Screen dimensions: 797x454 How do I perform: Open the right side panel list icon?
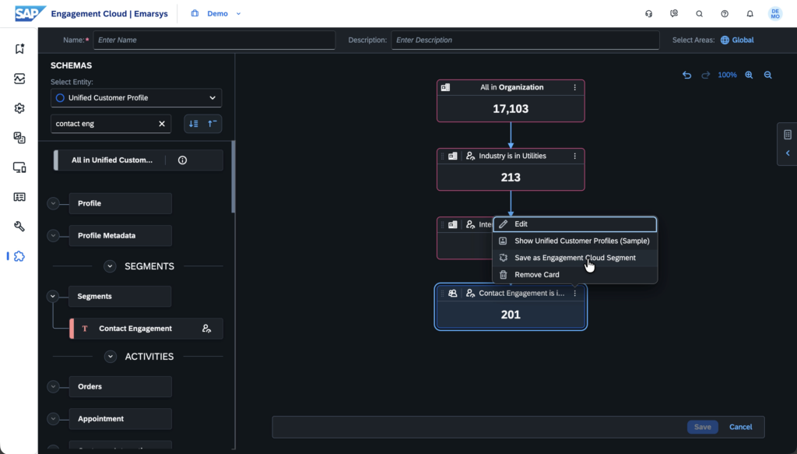tap(788, 135)
